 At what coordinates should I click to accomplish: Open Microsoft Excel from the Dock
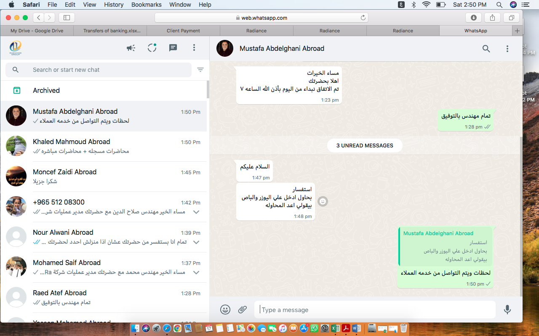(x=335, y=328)
